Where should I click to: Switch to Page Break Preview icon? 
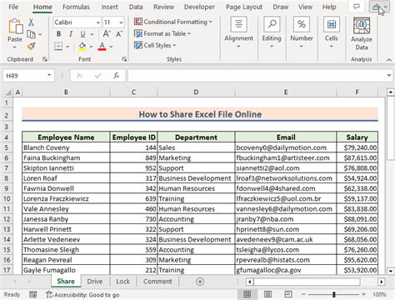288,294
